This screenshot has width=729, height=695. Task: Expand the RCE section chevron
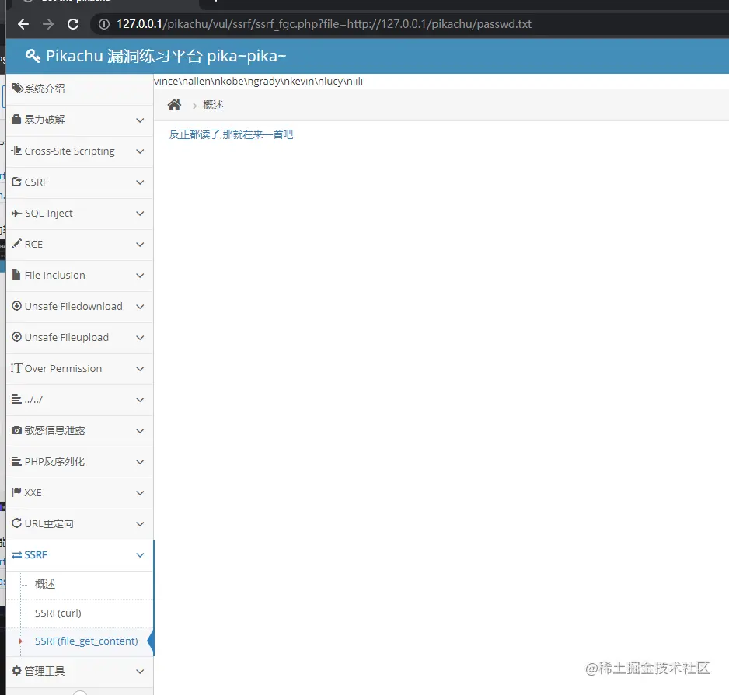pos(140,245)
